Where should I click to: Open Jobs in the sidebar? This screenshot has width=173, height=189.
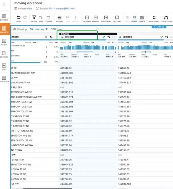4,67
